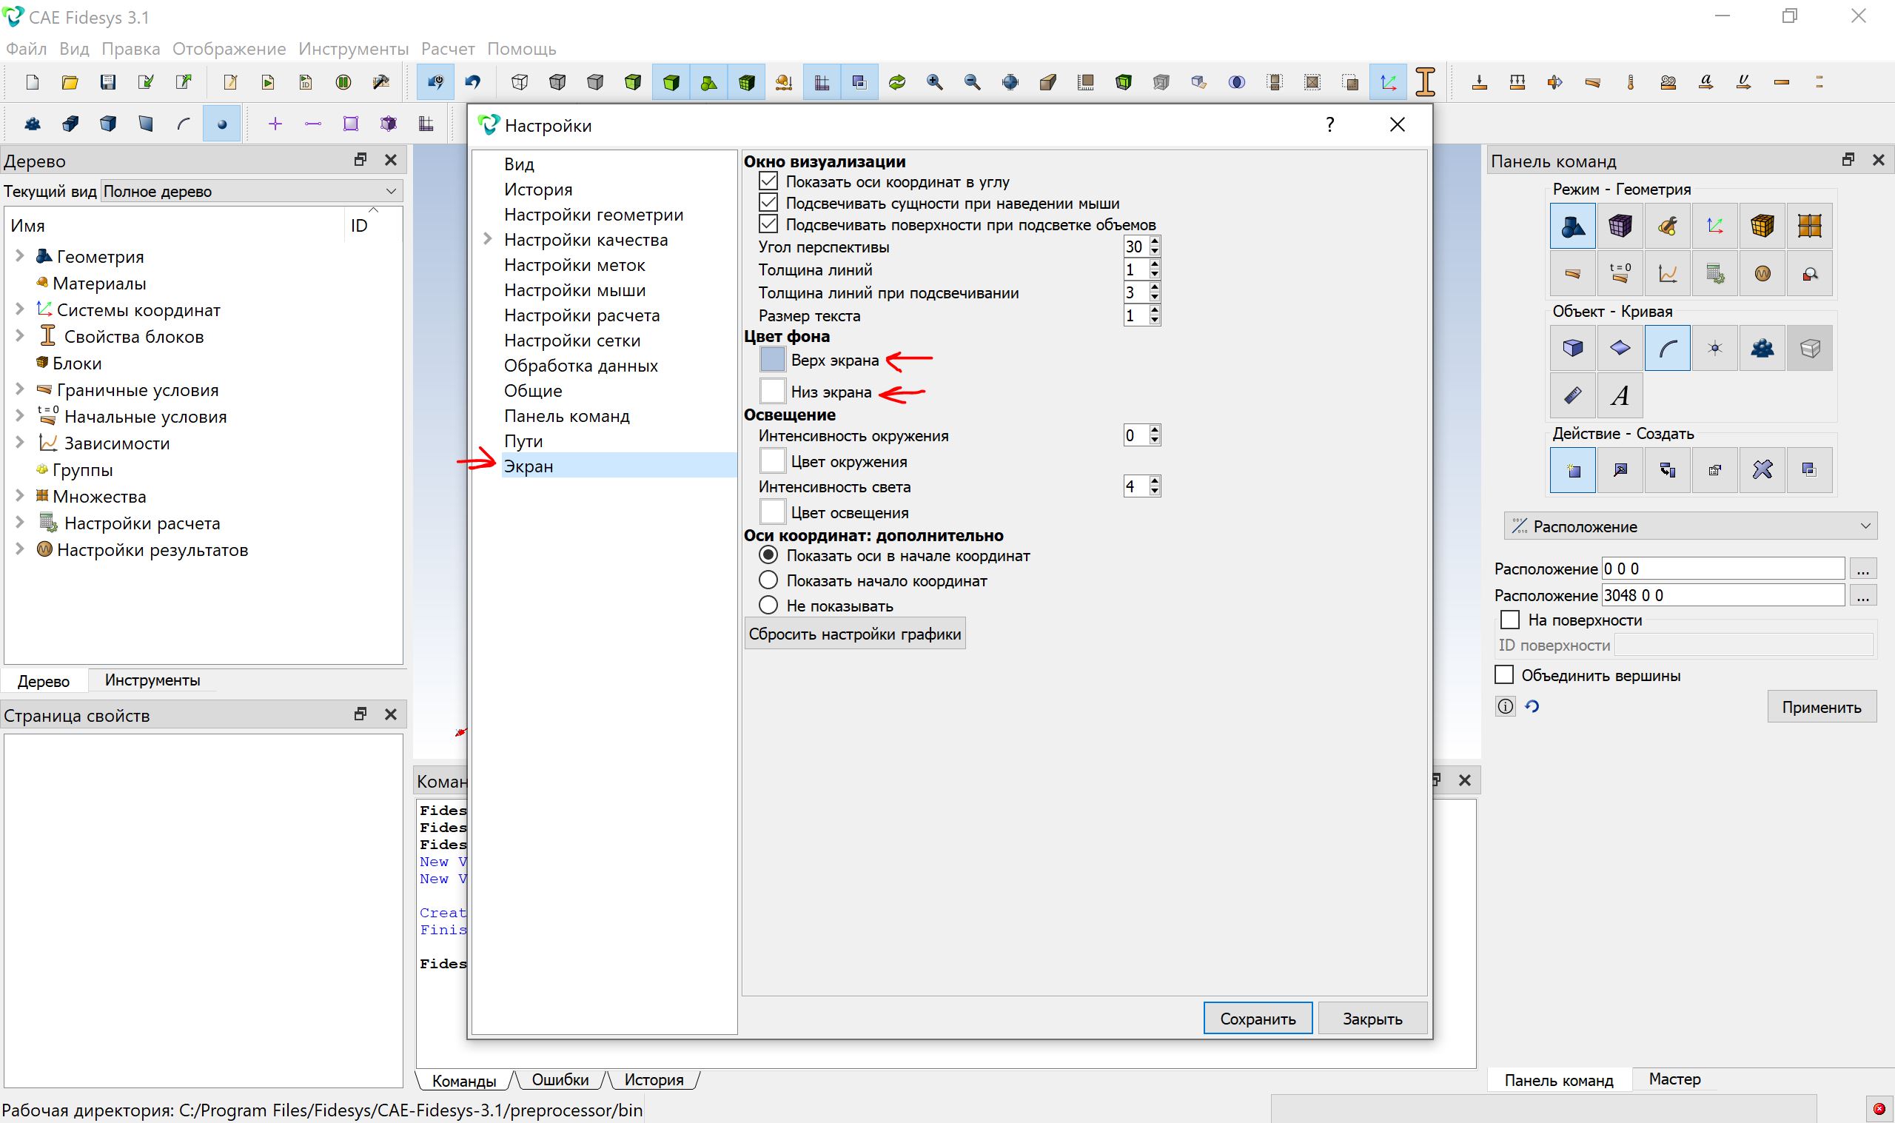The width and height of the screenshot is (1895, 1123).
Task: Open the 'Отображение' menu
Action: [x=229, y=48]
